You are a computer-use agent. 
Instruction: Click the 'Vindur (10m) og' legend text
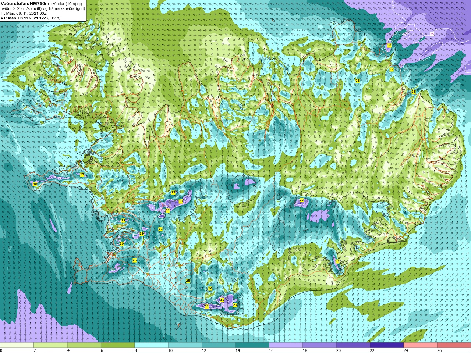[x=67, y=4]
